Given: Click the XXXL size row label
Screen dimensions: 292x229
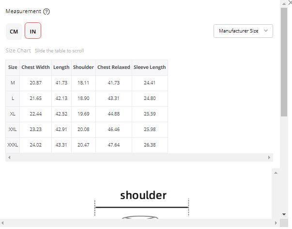Looking at the screenshot, I should coord(13,145).
